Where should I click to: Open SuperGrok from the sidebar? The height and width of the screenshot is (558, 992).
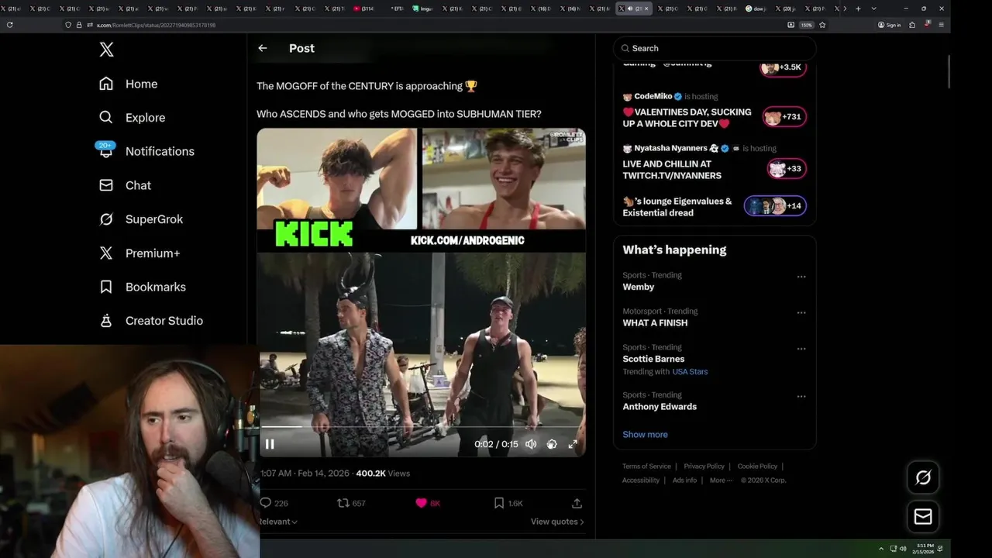tap(141, 219)
